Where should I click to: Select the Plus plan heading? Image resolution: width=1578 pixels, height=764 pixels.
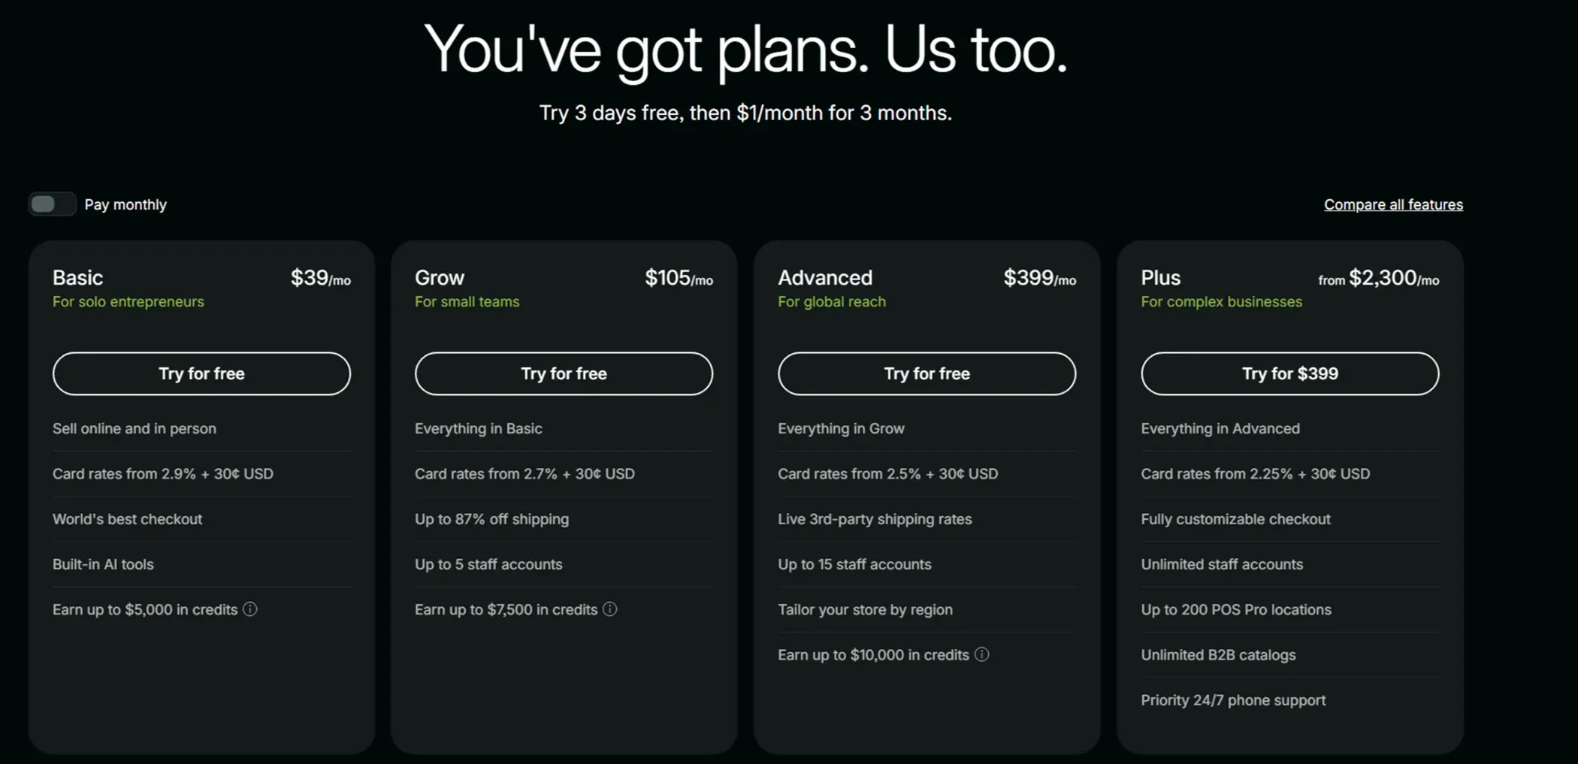click(x=1159, y=277)
